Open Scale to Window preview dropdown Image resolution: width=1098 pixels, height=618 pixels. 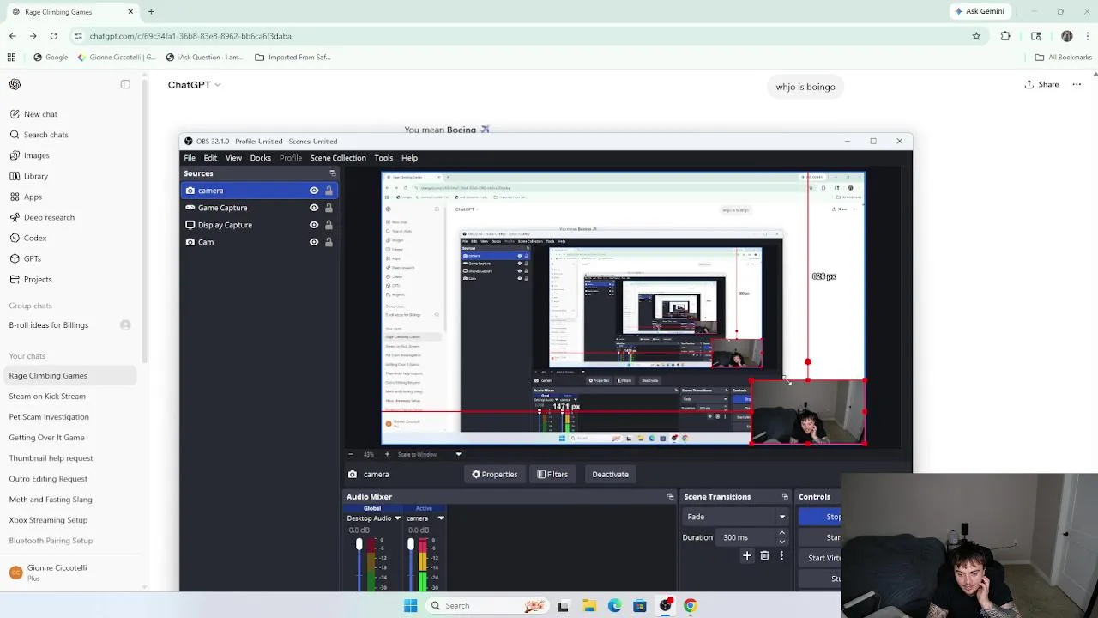coord(429,454)
